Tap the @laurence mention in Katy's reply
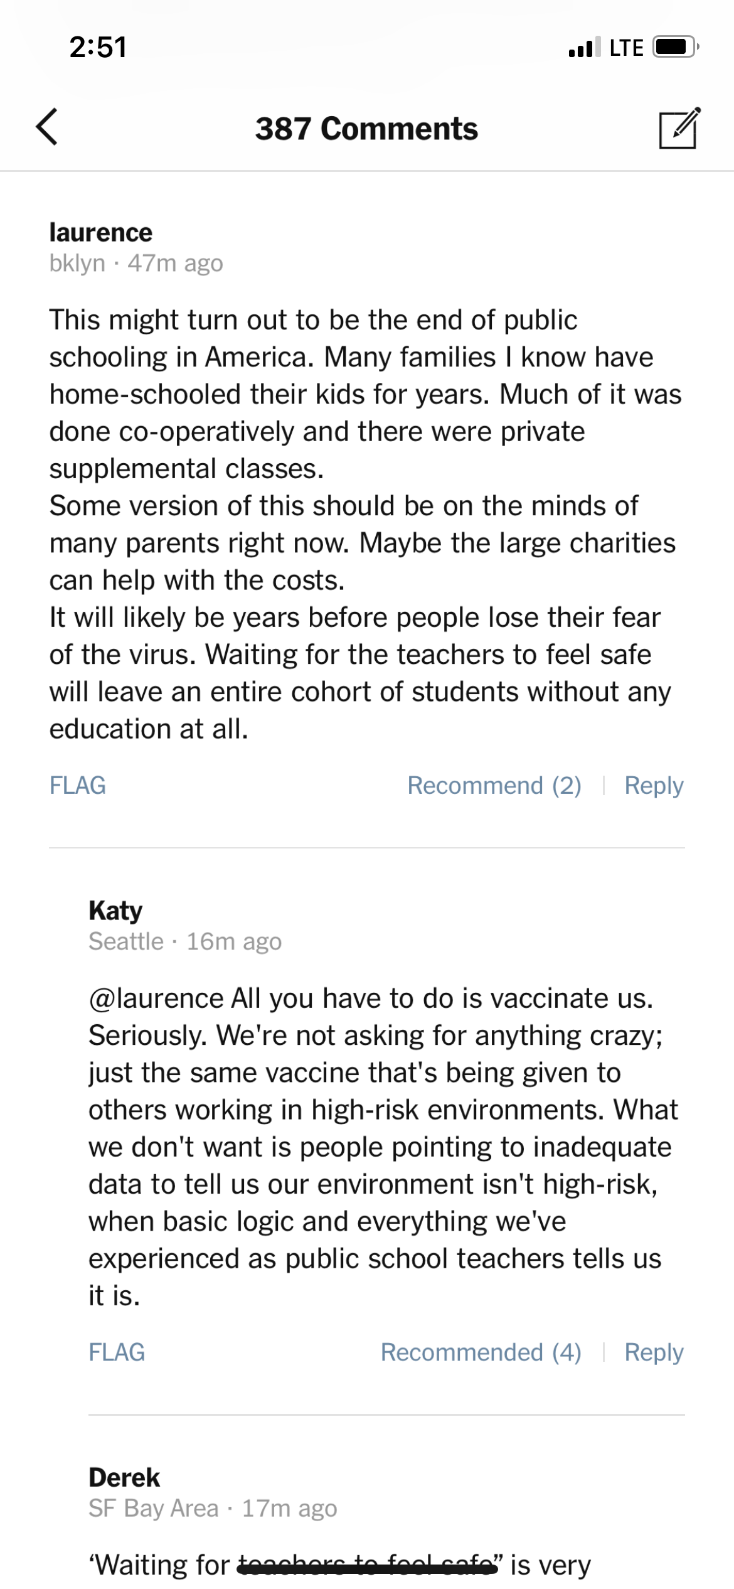Viewport: 734px width, 1589px height. [x=156, y=998]
